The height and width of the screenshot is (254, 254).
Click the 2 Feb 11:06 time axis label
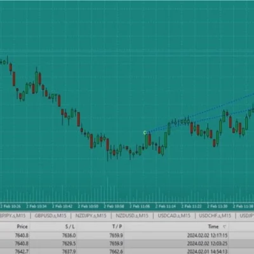click(140, 206)
